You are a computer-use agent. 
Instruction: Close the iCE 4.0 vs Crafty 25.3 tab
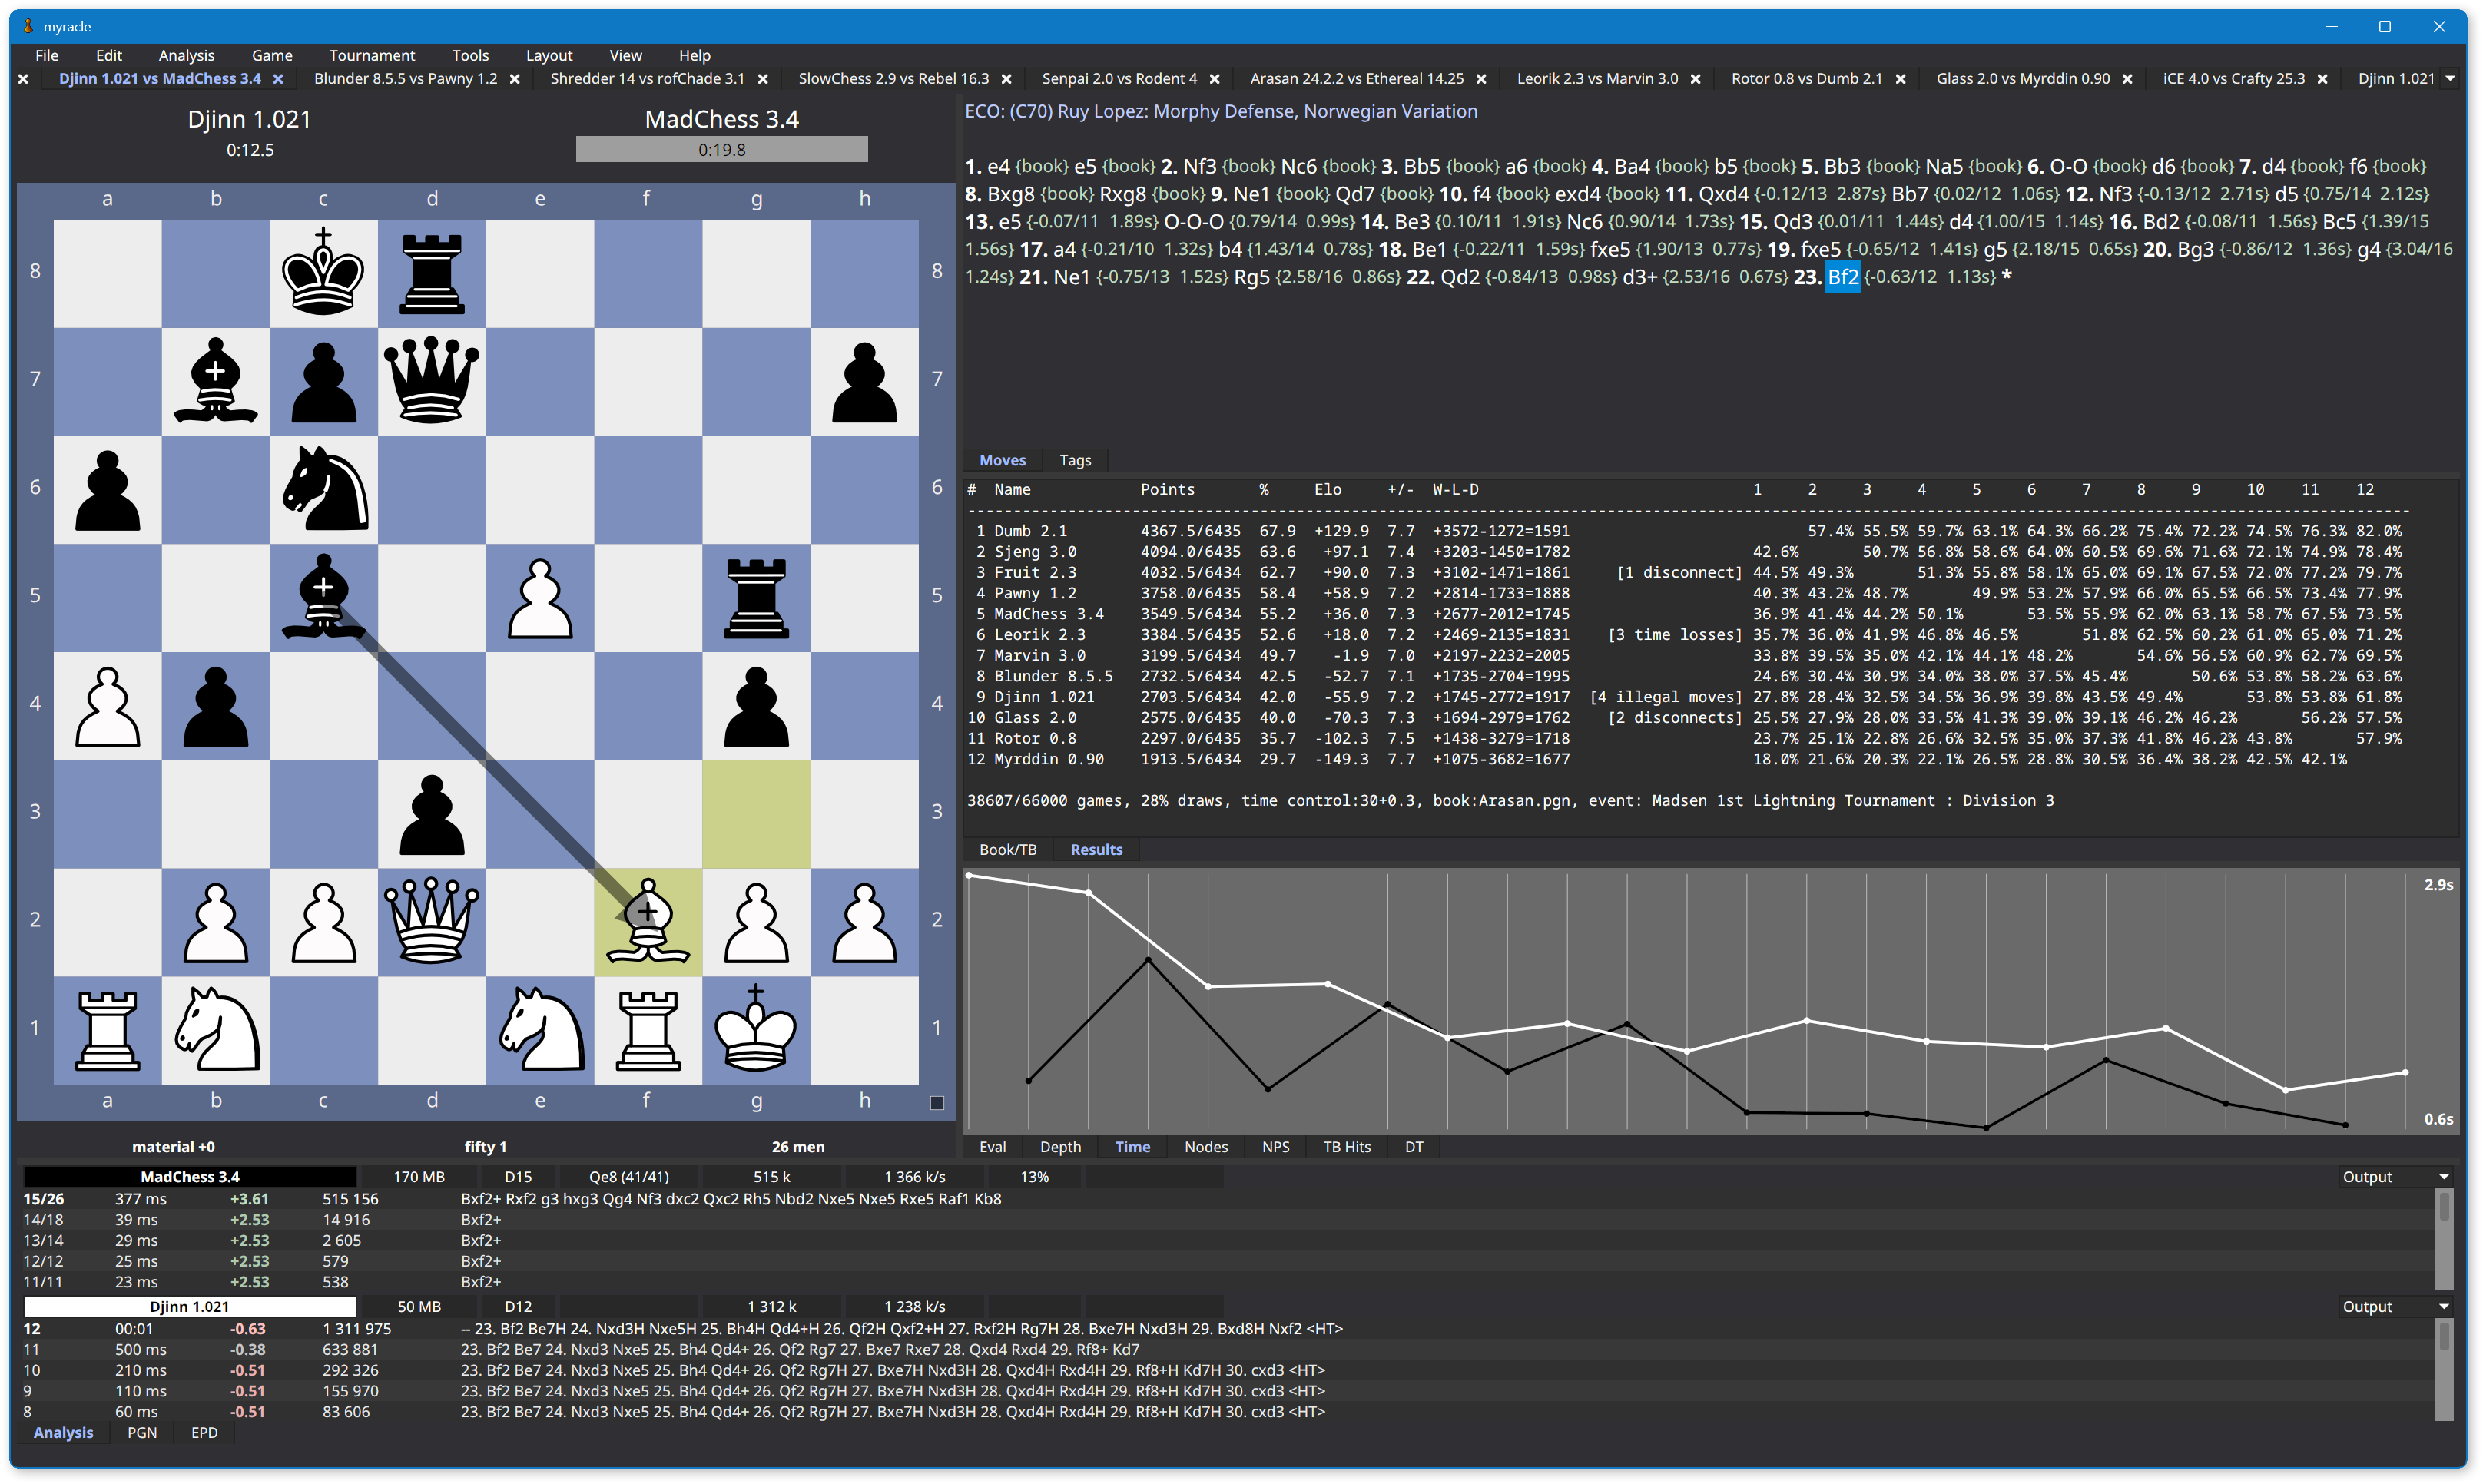(x=2323, y=79)
